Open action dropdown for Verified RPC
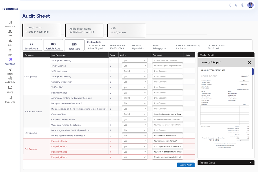The width and height of the screenshot is (258, 172). [x=135, y=87]
